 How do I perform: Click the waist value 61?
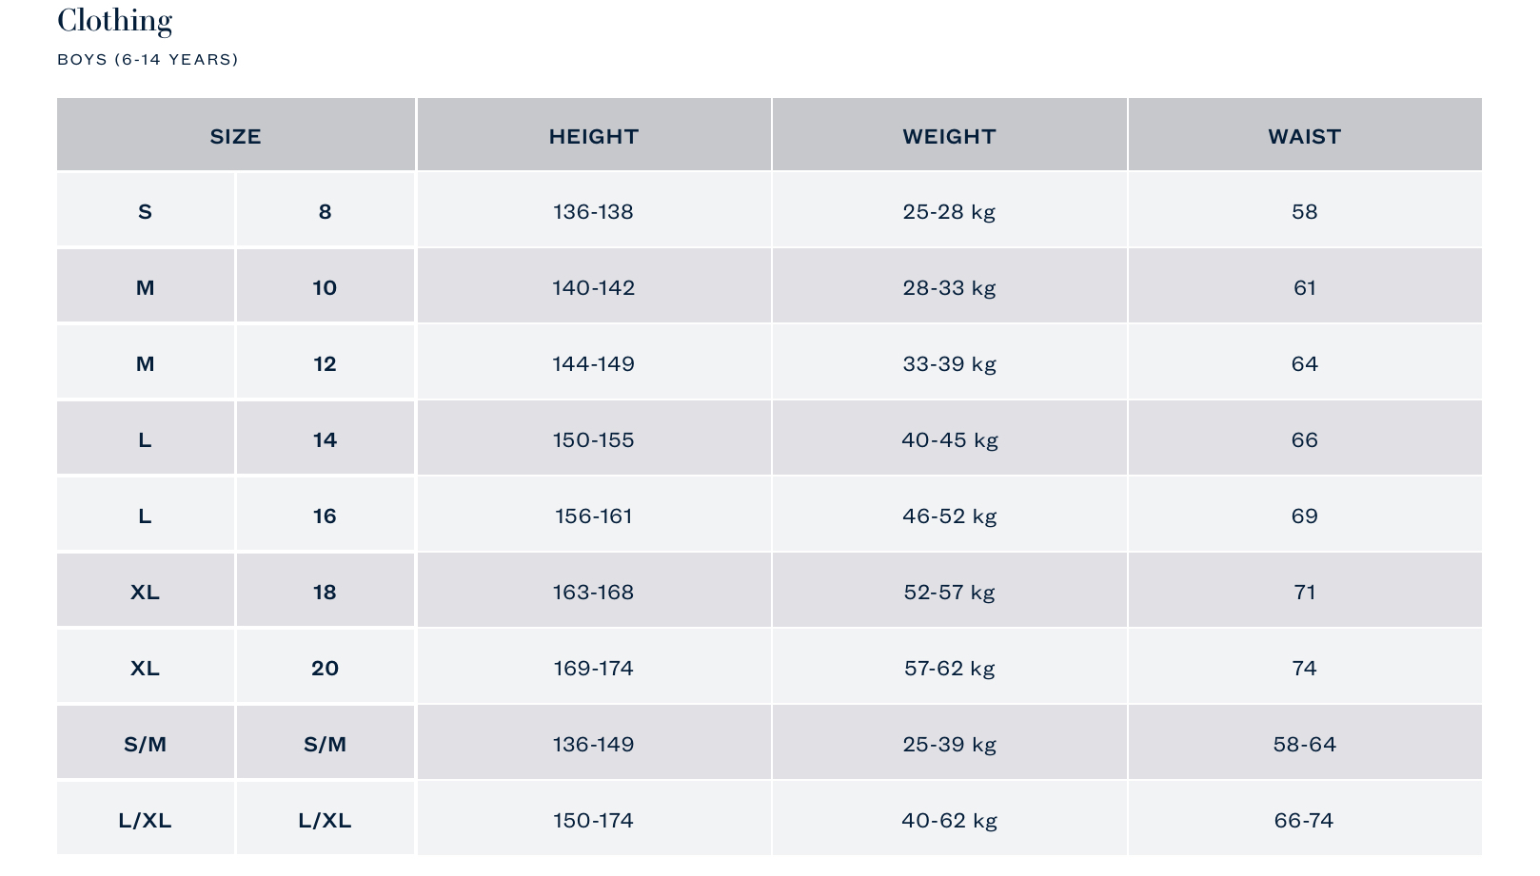point(1304,287)
